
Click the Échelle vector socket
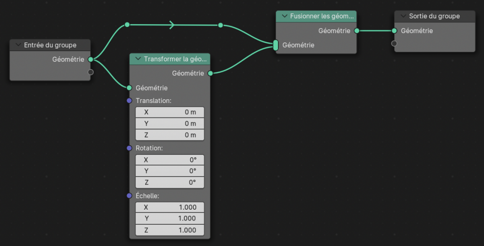tap(129, 195)
